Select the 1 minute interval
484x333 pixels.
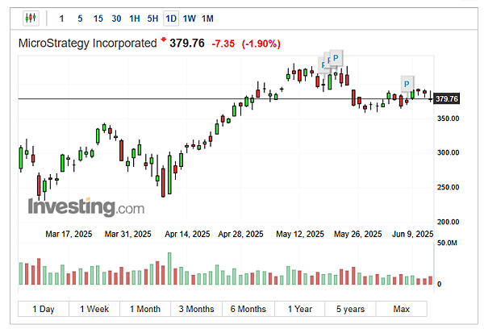coord(62,19)
